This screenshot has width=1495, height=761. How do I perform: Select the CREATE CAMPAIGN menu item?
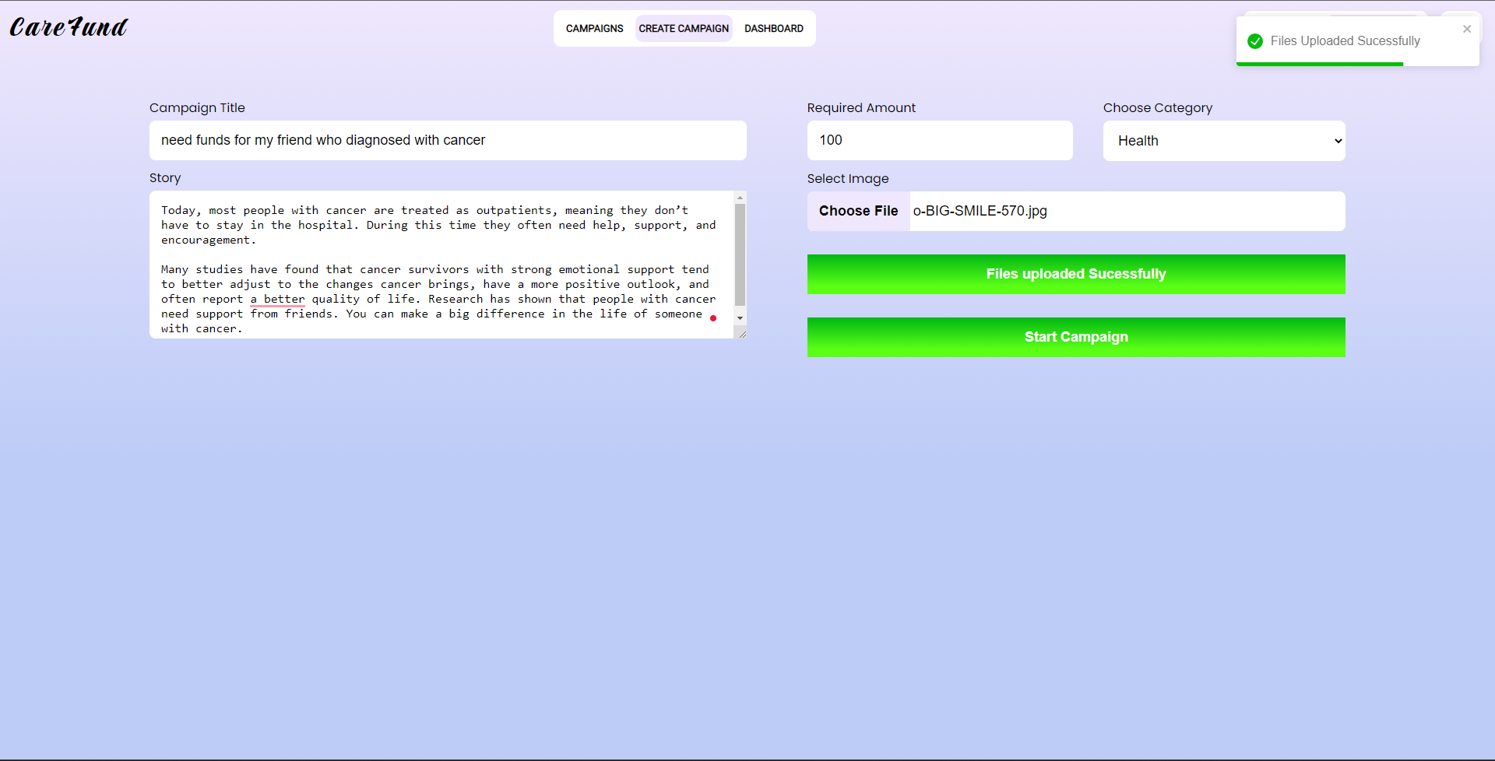pos(683,28)
